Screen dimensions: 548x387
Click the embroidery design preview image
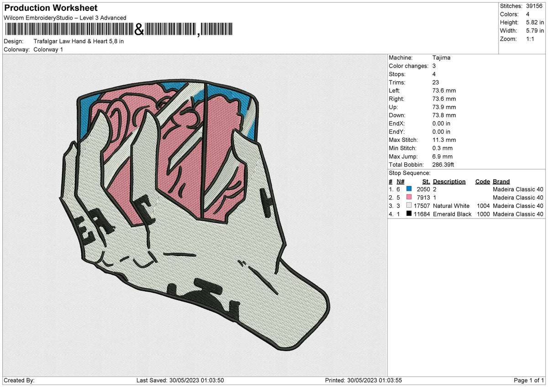(x=195, y=216)
